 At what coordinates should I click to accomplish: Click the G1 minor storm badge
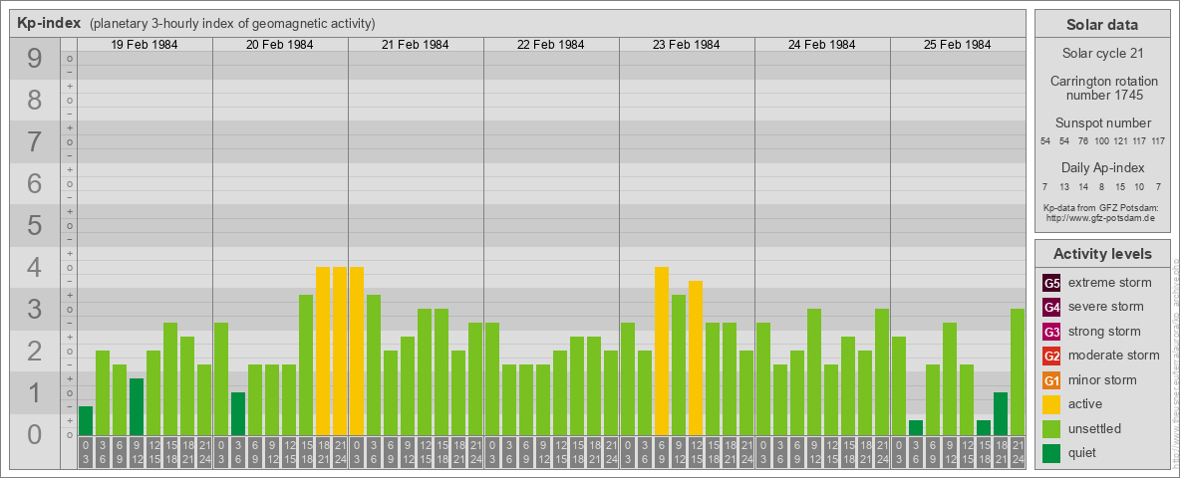(1051, 380)
